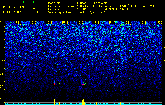Image resolution: width=165 pixels, height=105 pixels.
Task: Click the 1518 time marker
Action: (x=127, y=23)
